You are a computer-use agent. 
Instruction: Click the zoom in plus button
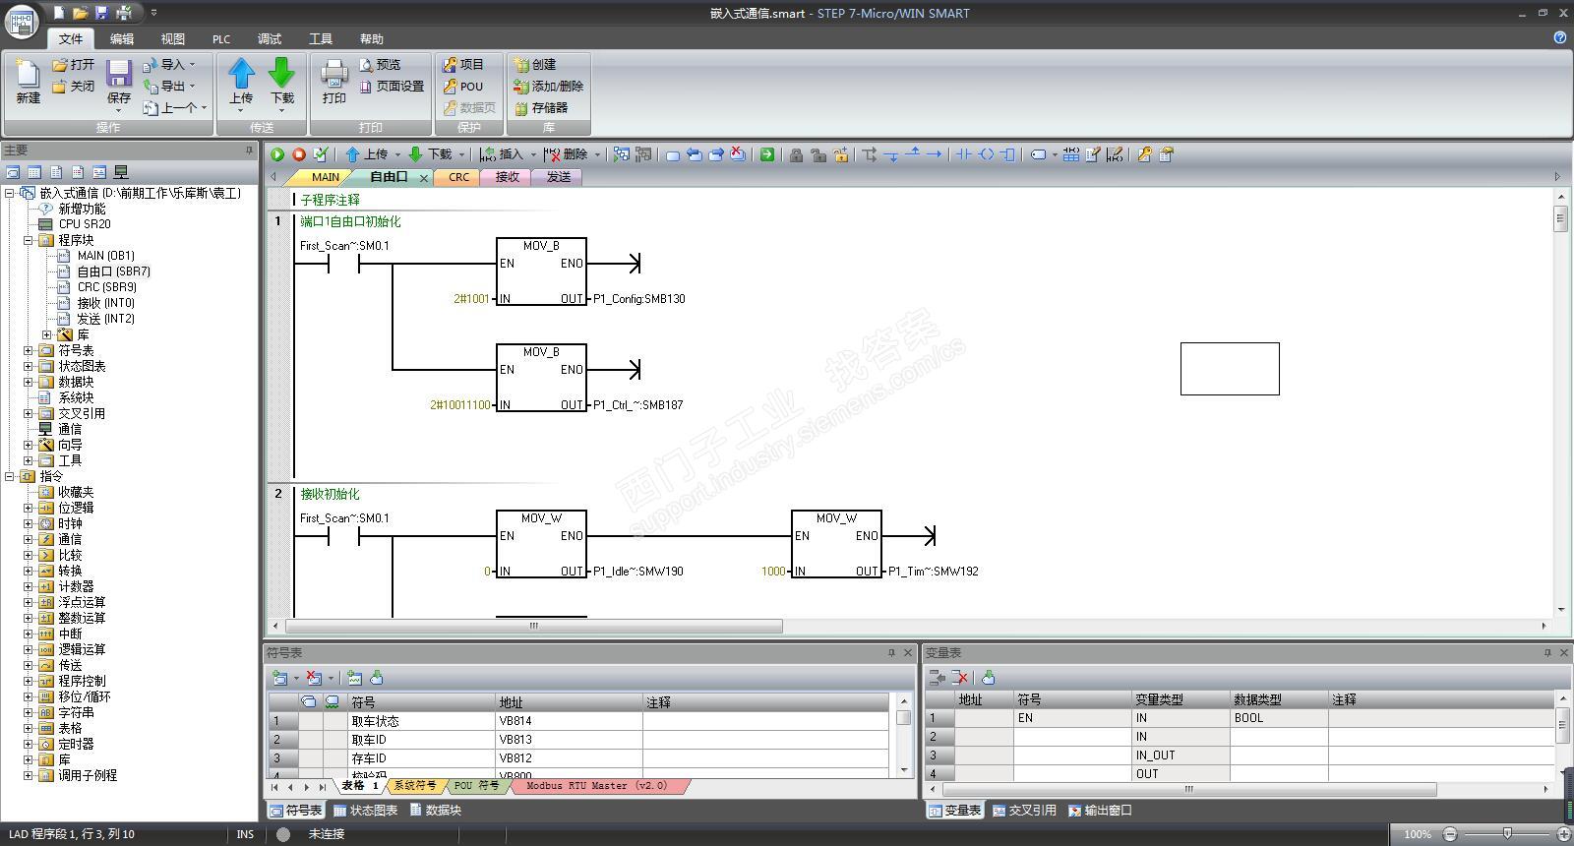coord(1563,834)
